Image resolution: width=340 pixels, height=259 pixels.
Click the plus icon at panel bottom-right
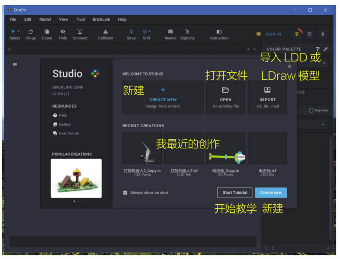328,248
